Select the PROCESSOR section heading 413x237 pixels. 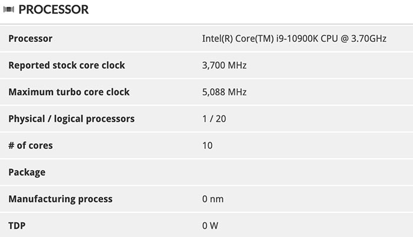[54, 10]
